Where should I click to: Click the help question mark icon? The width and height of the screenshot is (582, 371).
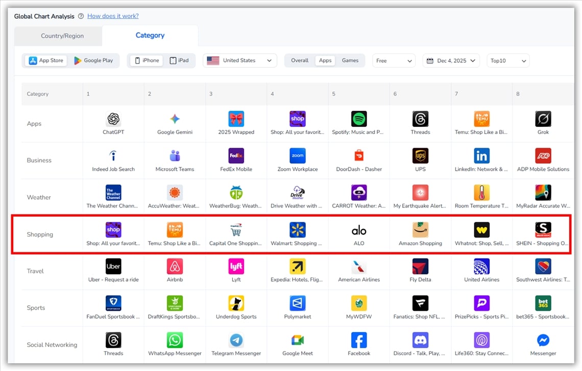pyautogui.click(x=81, y=16)
